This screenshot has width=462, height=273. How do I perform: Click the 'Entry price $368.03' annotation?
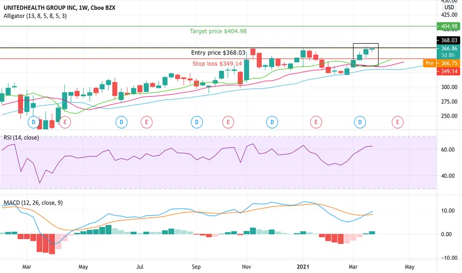point(218,53)
